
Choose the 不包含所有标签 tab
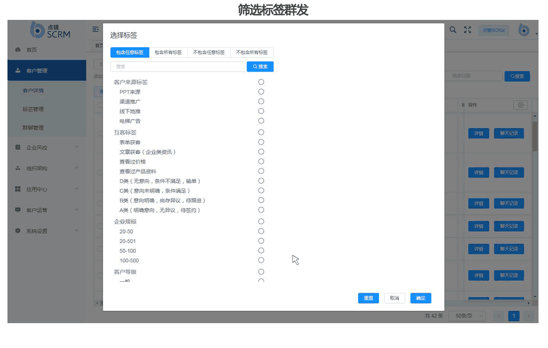[x=252, y=52]
